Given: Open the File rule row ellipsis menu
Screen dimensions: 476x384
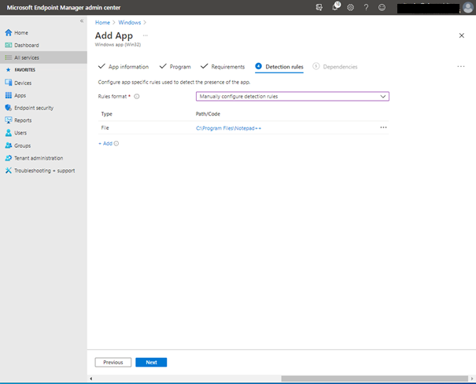Looking at the screenshot, I should [383, 127].
